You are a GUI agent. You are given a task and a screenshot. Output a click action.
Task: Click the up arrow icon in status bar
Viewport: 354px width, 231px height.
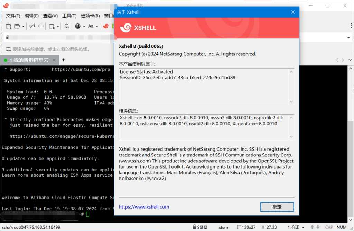tap(312, 227)
